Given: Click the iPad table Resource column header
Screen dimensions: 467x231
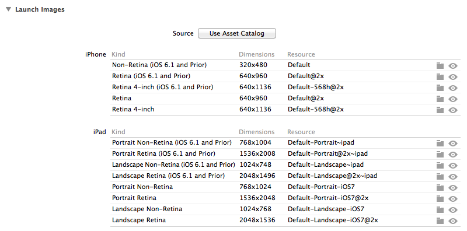Looking at the screenshot, I should point(301,132).
